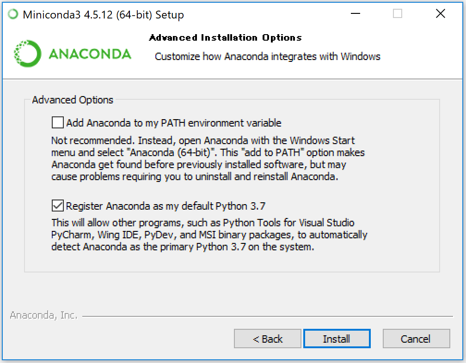
Task: Click the horizontal separator line beside Anaconda, Inc.
Action: 267,316
